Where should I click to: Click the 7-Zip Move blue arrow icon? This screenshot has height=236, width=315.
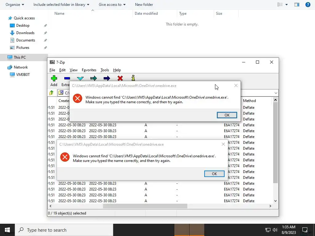[x=107, y=78]
